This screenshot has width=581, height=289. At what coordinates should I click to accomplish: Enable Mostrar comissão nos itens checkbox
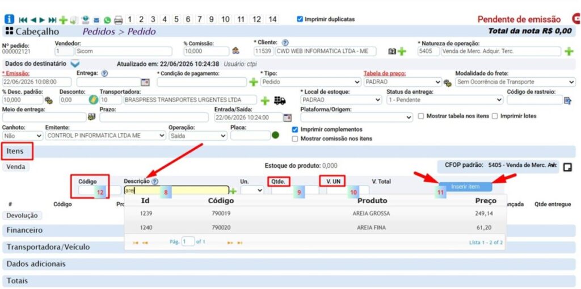coord(295,139)
